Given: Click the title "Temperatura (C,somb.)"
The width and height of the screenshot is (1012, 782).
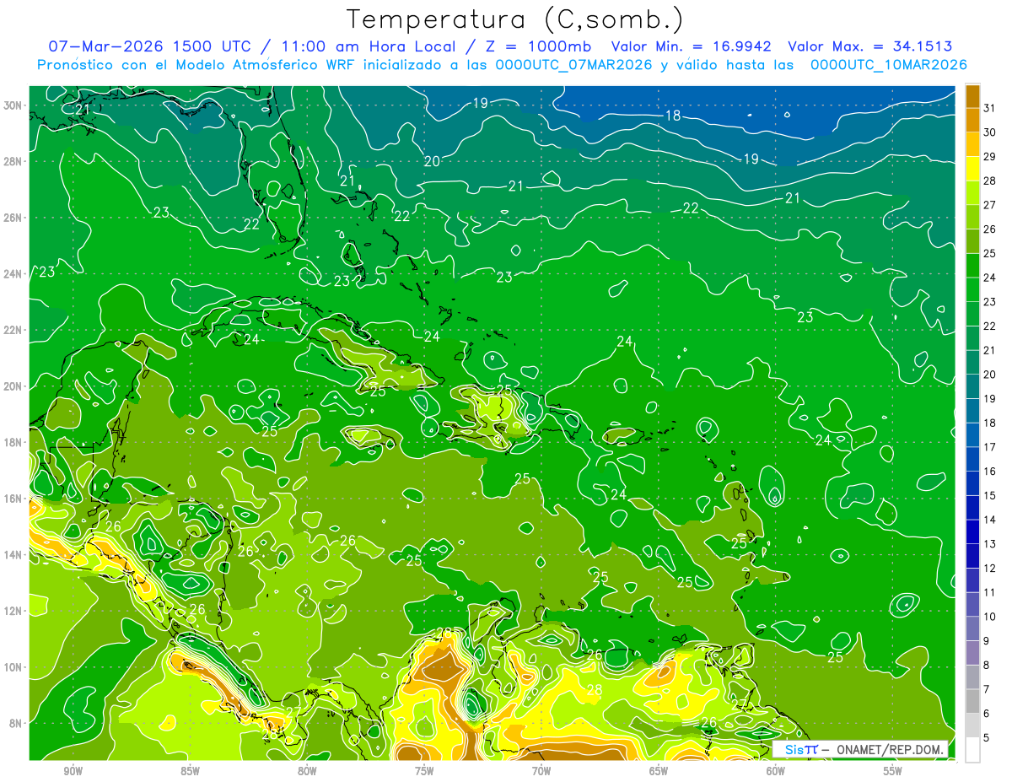Looking at the screenshot, I should [x=515, y=19].
